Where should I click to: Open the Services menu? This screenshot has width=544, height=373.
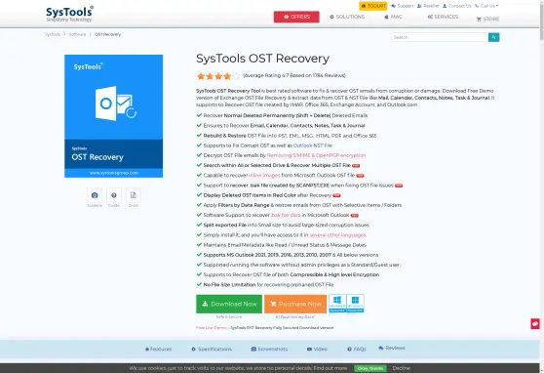443,17
